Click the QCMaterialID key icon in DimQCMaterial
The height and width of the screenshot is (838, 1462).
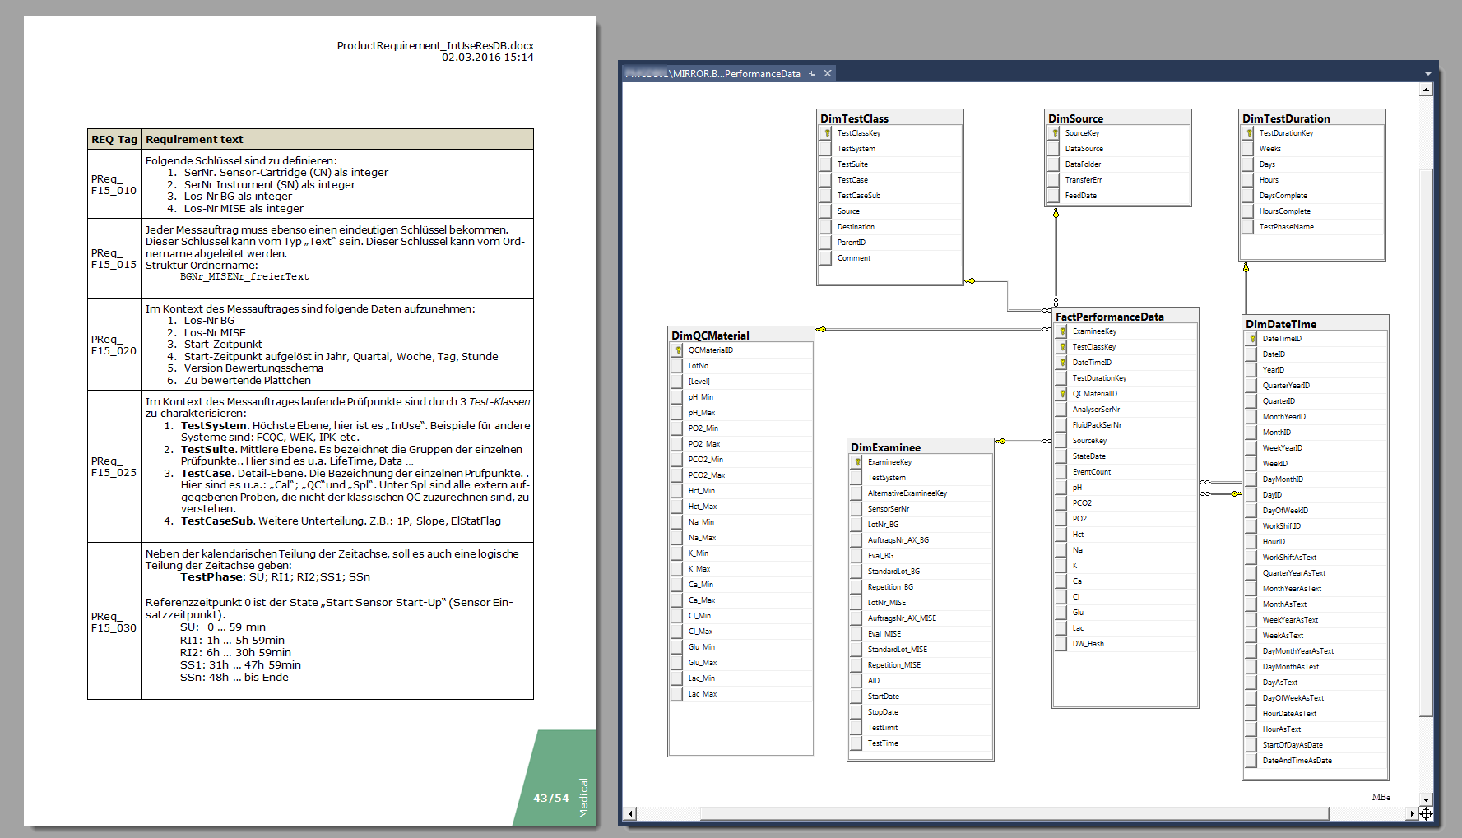pyautogui.click(x=677, y=350)
